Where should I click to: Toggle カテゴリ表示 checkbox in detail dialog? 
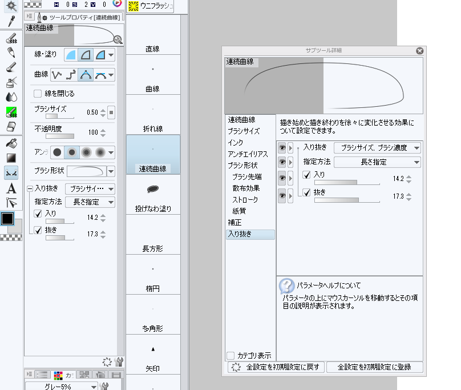[x=231, y=355]
